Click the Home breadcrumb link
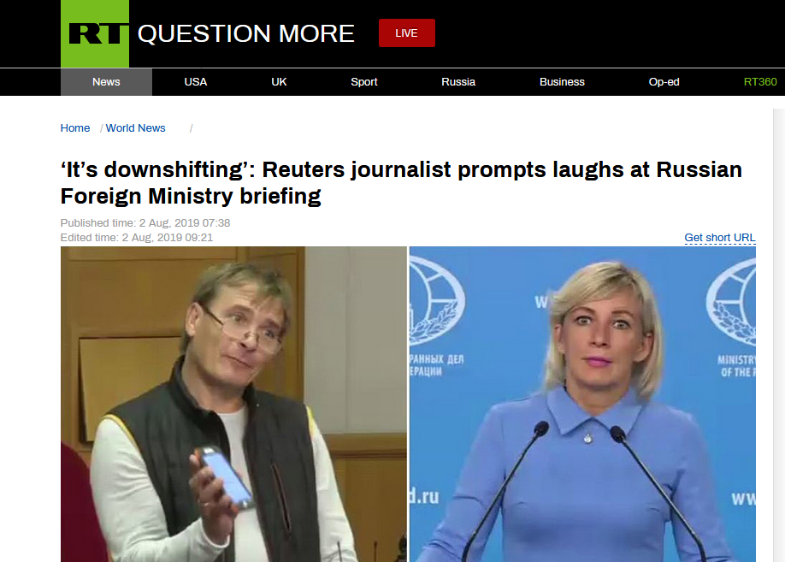 (75, 127)
